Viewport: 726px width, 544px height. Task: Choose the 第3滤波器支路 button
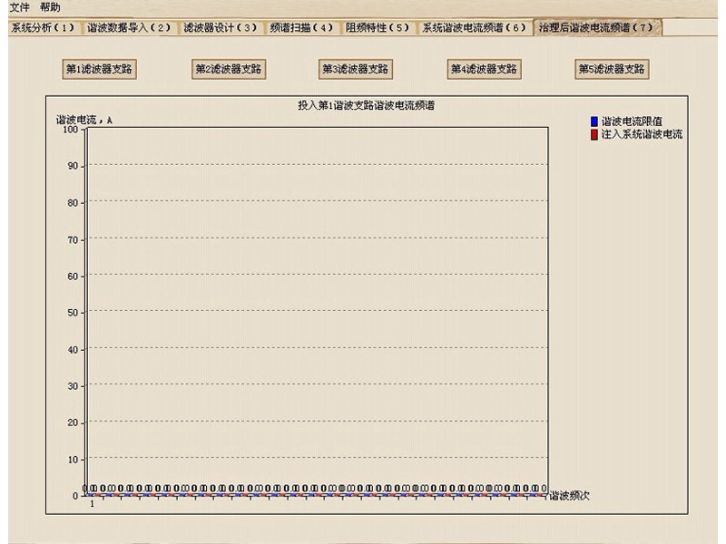click(356, 69)
